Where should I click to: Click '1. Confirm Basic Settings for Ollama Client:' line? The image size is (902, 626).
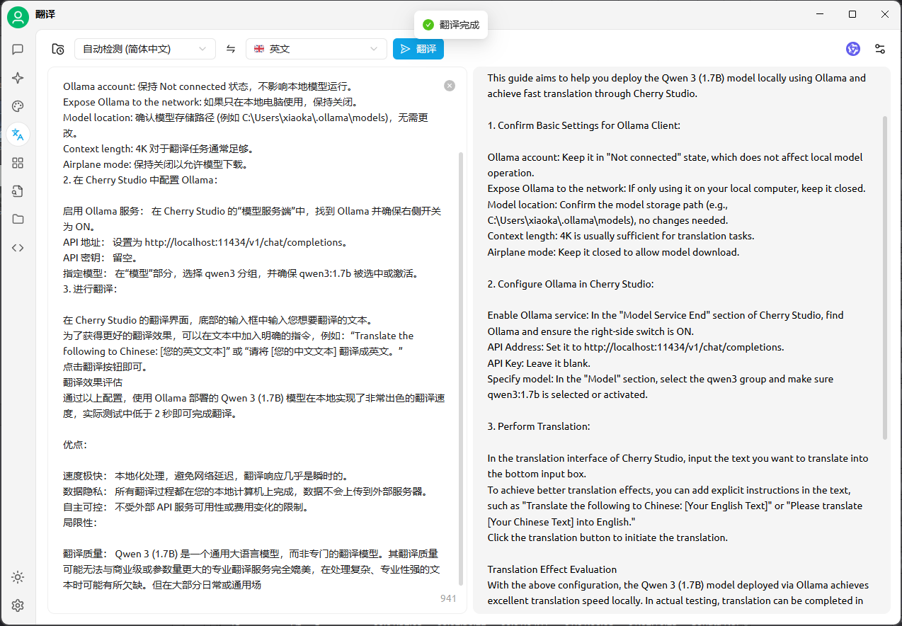coord(584,125)
